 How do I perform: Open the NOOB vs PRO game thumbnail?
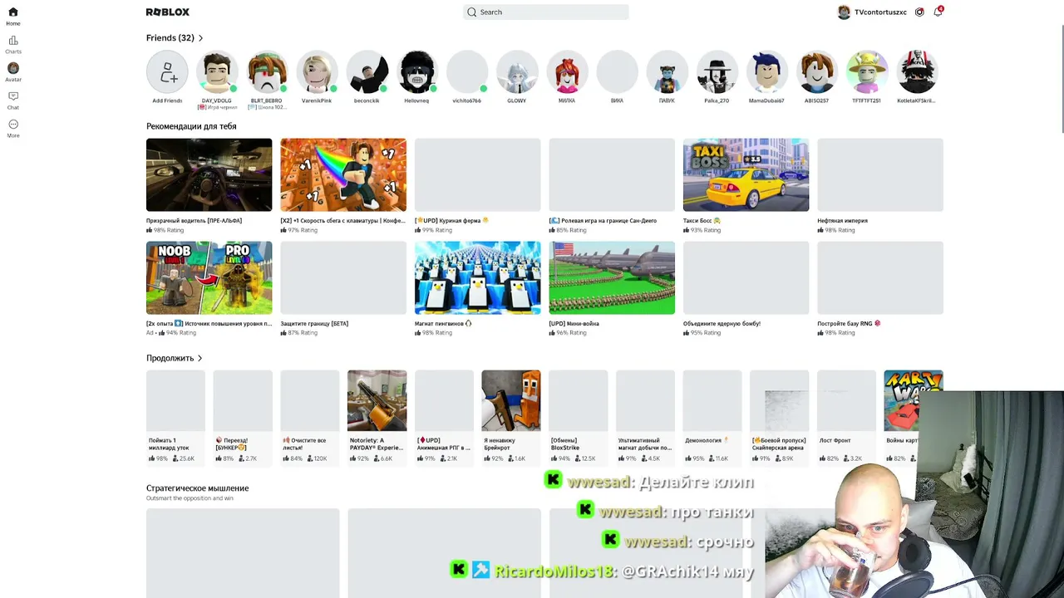(209, 278)
